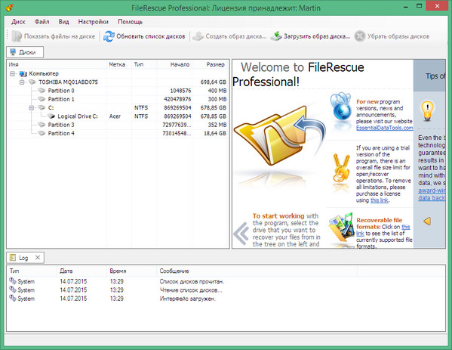Click the 18,64 GB size cell
Viewport: 452px width, 350px height.
(215, 133)
